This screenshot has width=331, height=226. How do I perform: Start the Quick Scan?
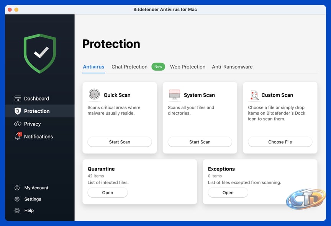coord(120,142)
